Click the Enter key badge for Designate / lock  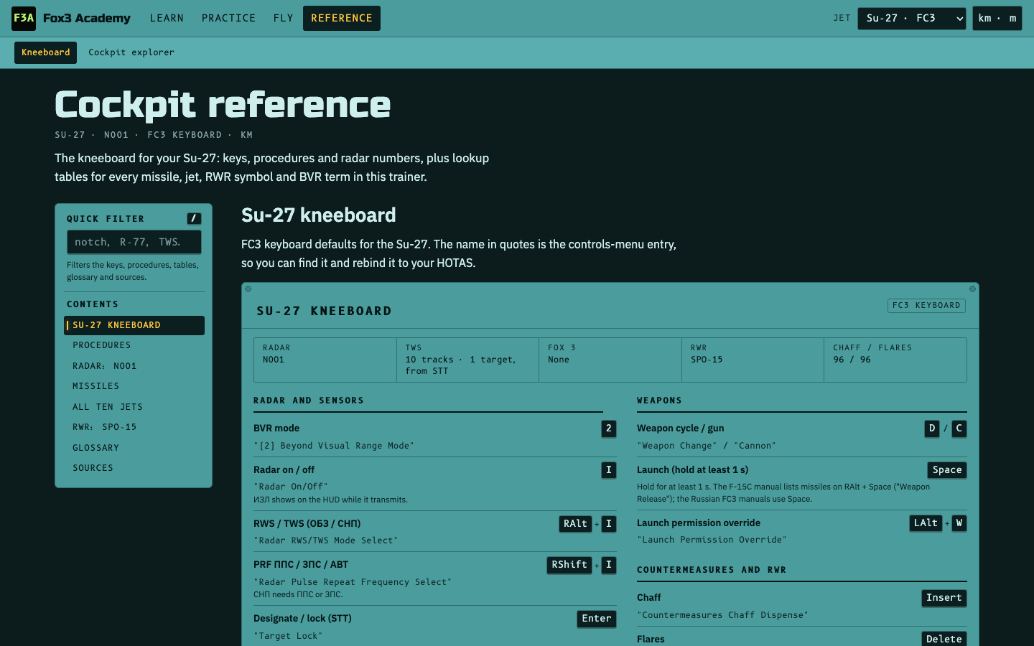[597, 619]
